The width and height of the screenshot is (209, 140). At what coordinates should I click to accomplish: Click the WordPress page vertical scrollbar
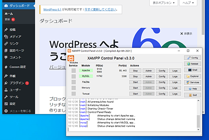(203, 17)
